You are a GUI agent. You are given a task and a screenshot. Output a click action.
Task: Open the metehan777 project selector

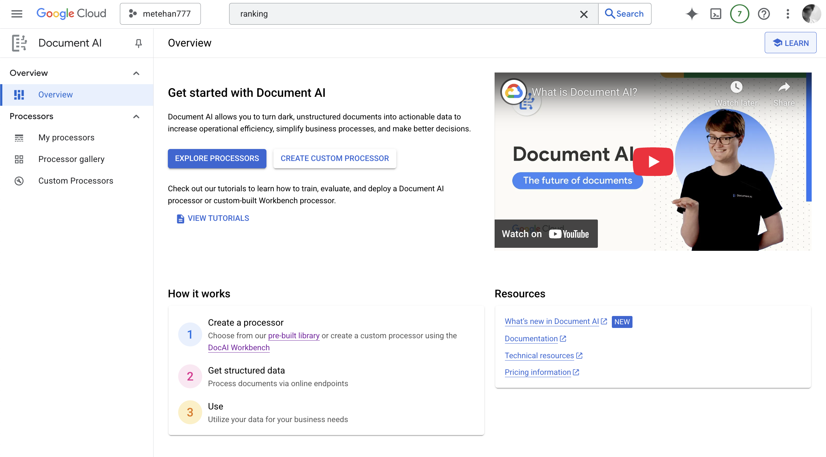click(160, 14)
